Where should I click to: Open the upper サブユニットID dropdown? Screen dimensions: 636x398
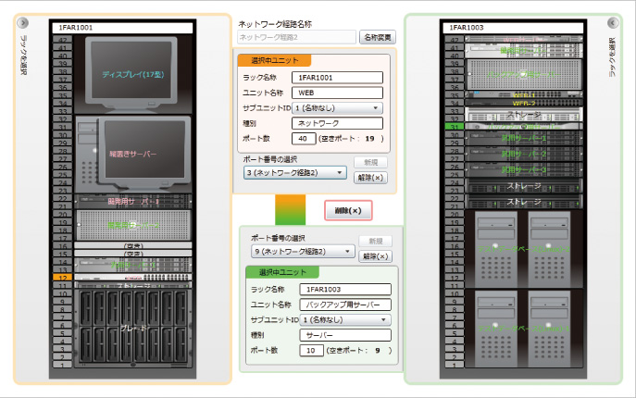tap(338, 108)
